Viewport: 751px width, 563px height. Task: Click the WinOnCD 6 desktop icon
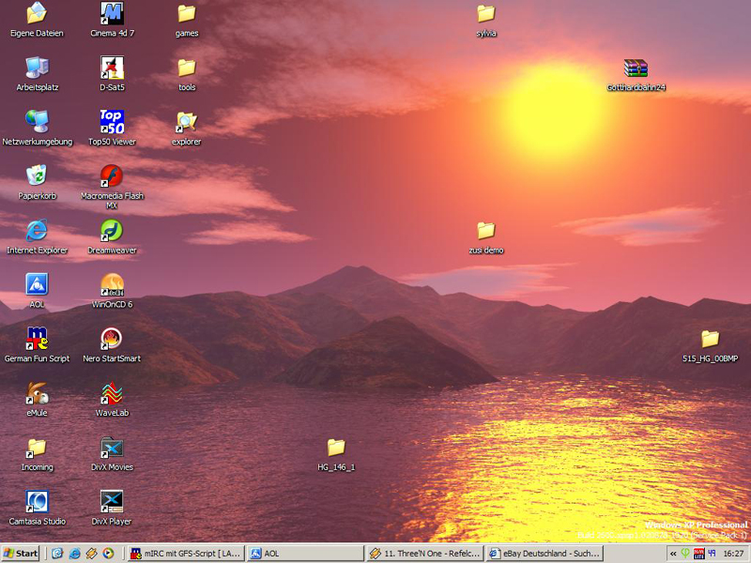(x=112, y=284)
